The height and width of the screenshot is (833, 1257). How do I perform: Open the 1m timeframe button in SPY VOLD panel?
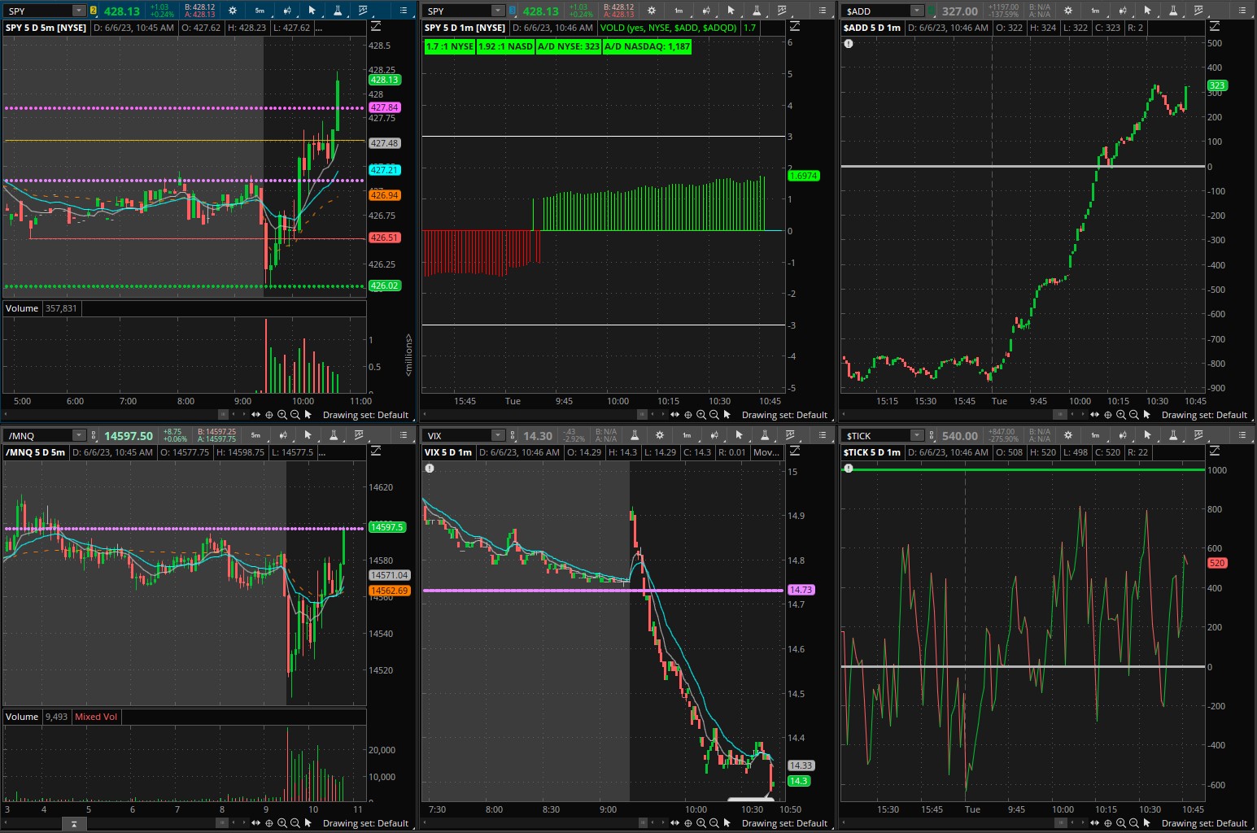(x=678, y=11)
